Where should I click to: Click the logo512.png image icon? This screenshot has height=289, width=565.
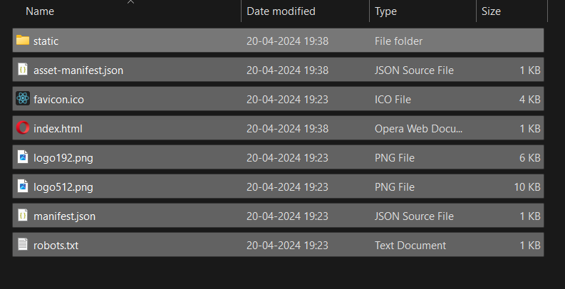pyautogui.click(x=23, y=186)
